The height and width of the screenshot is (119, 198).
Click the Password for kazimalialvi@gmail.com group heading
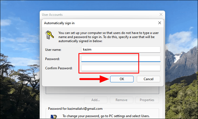pyautogui.click(x=75, y=109)
